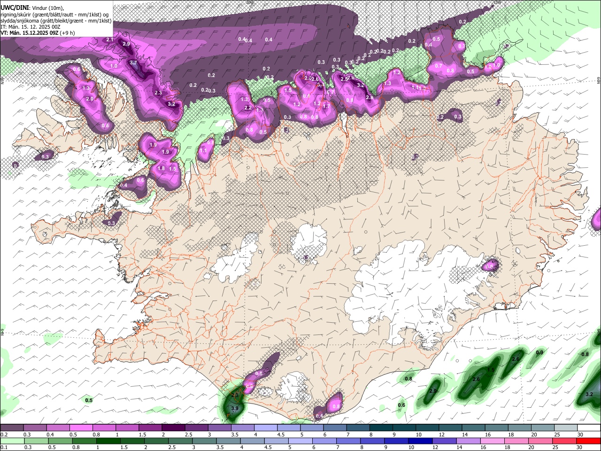Click the '15W' longitude label at top
This screenshot has height=451, width=601.
pos(497,2)
